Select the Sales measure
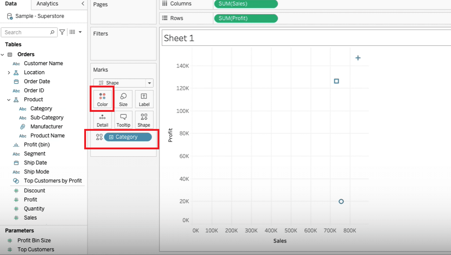451x255 pixels. [x=30, y=217]
